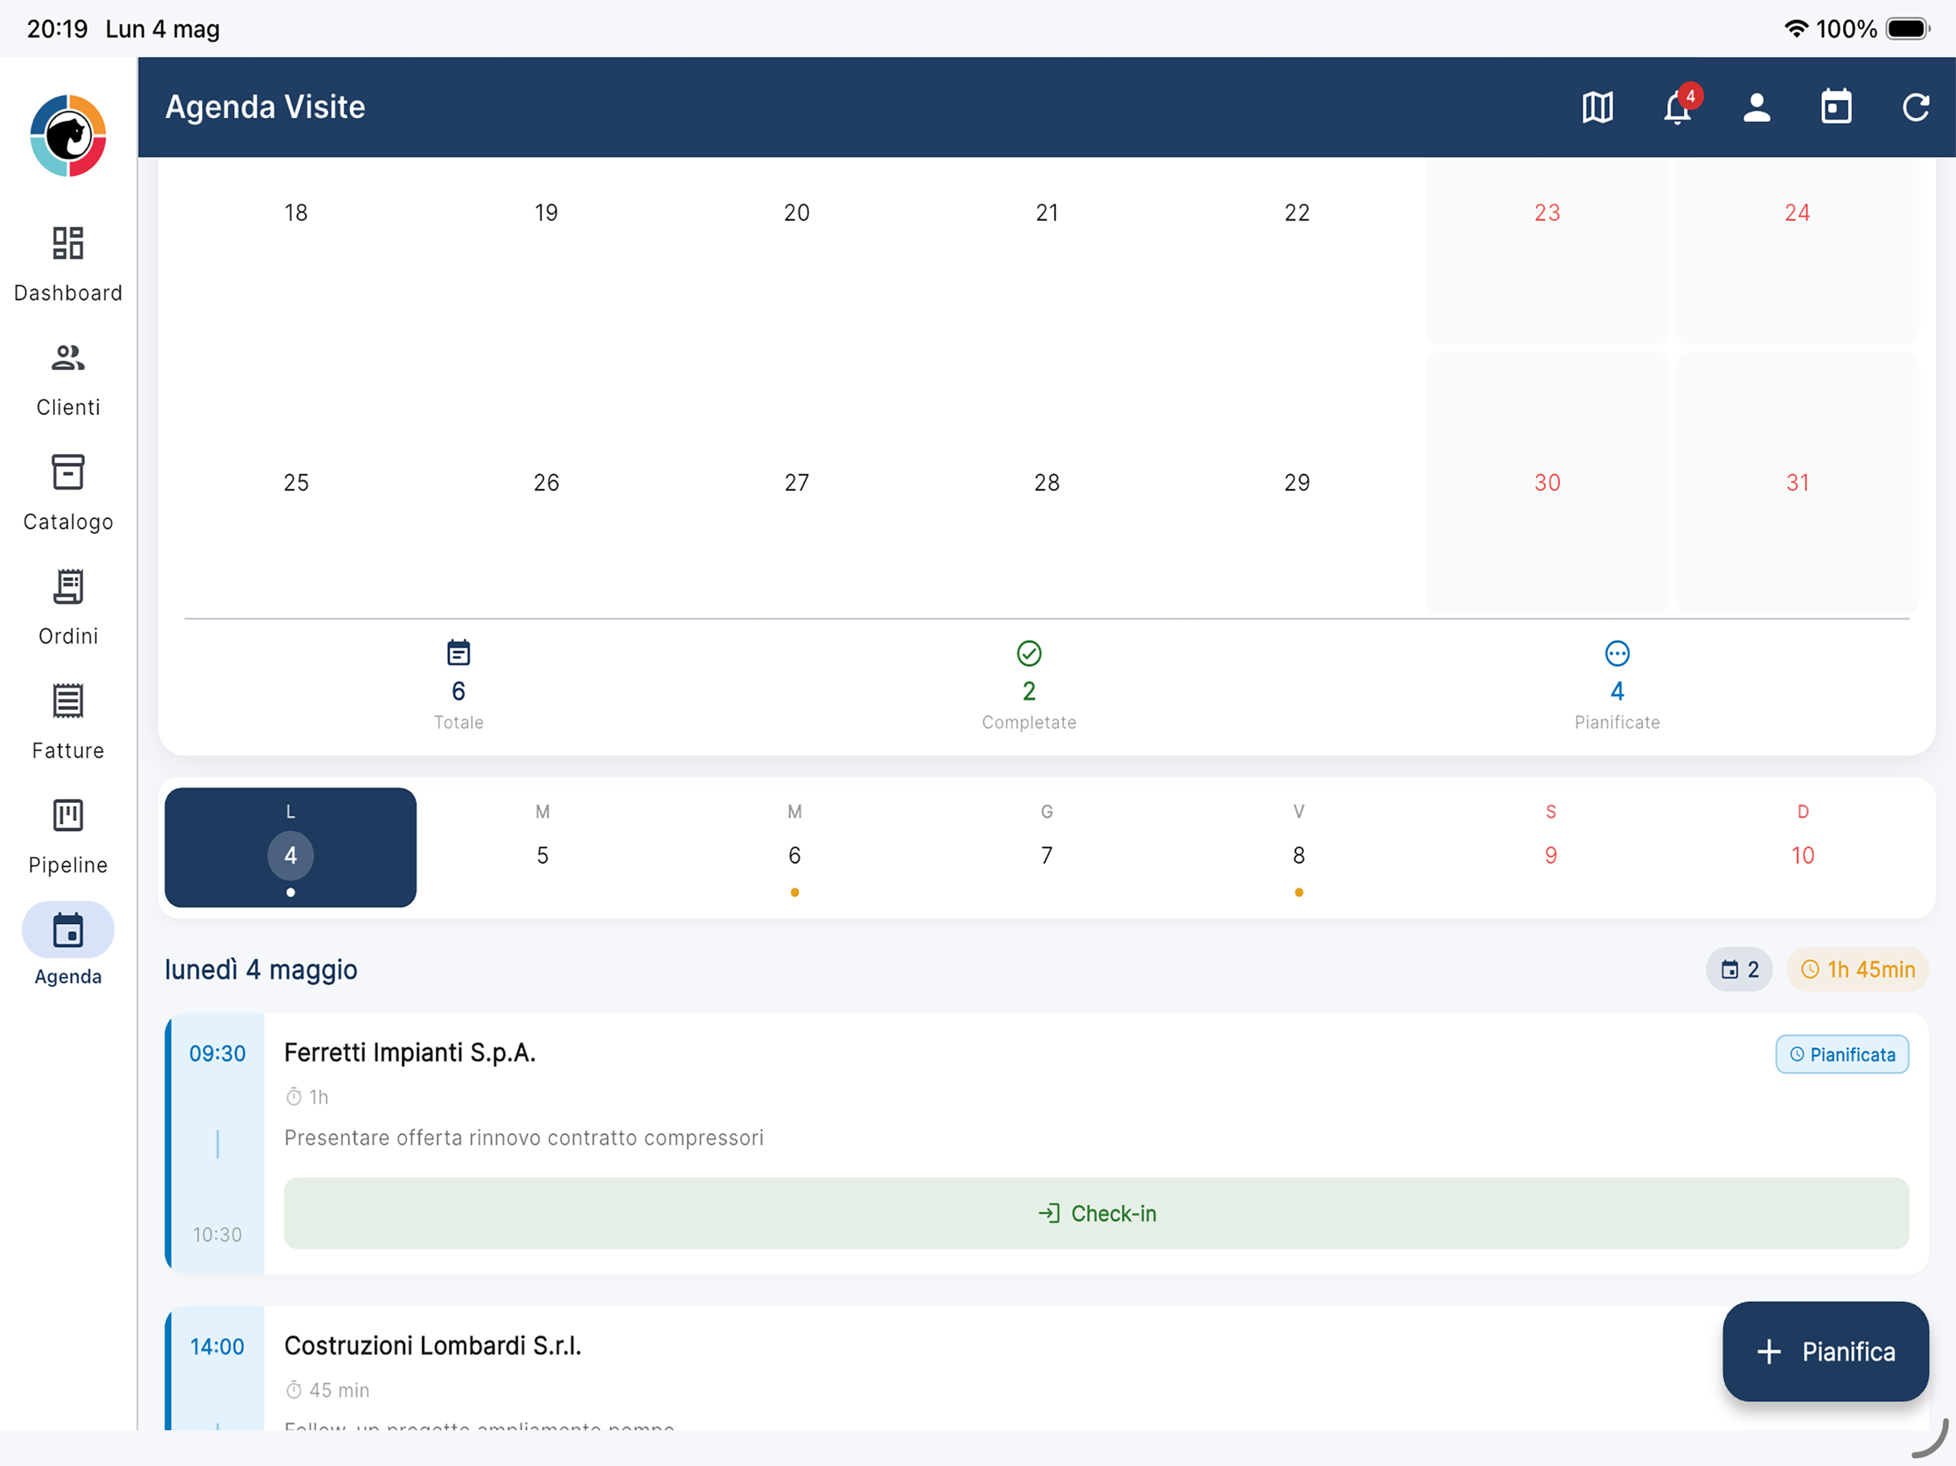This screenshot has width=1956, height=1466.
Task: Open the user profile icon
Action: [x=1756, y=108]
